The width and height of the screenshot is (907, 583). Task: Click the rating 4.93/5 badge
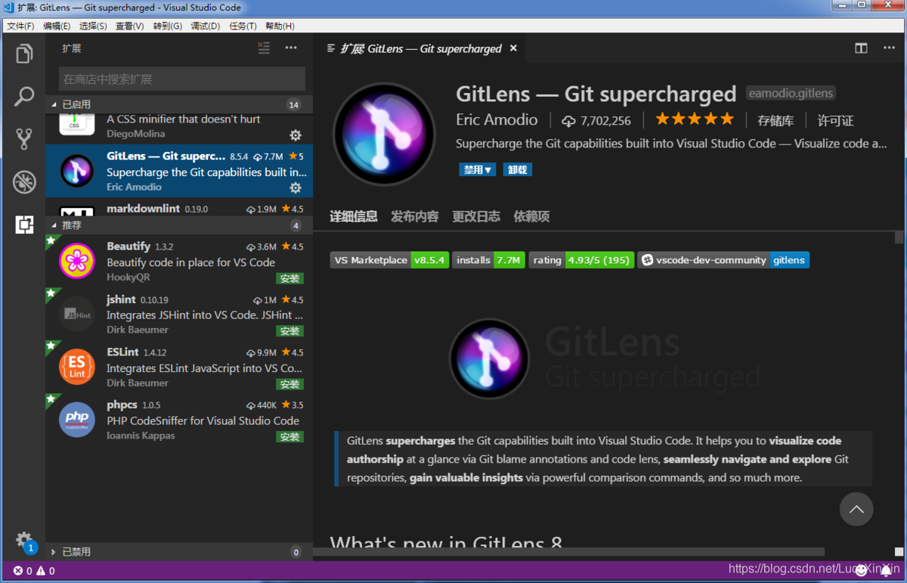click(581, 260)
